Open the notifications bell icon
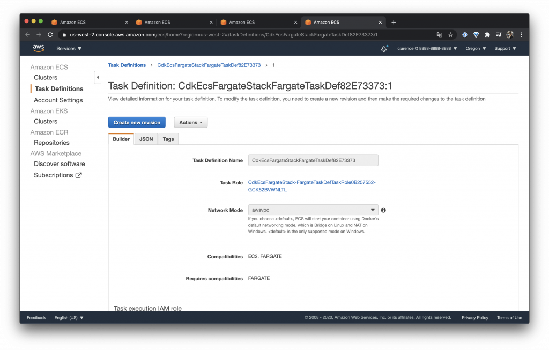 384,49
